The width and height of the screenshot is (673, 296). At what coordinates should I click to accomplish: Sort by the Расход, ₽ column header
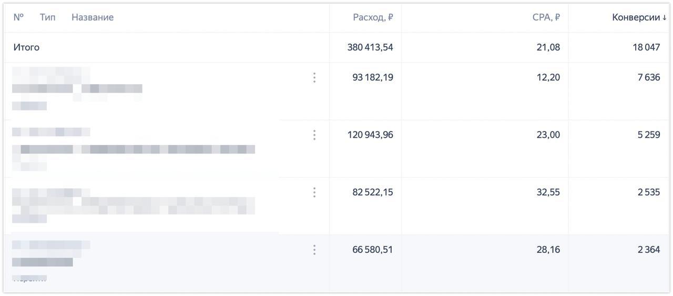373,17
